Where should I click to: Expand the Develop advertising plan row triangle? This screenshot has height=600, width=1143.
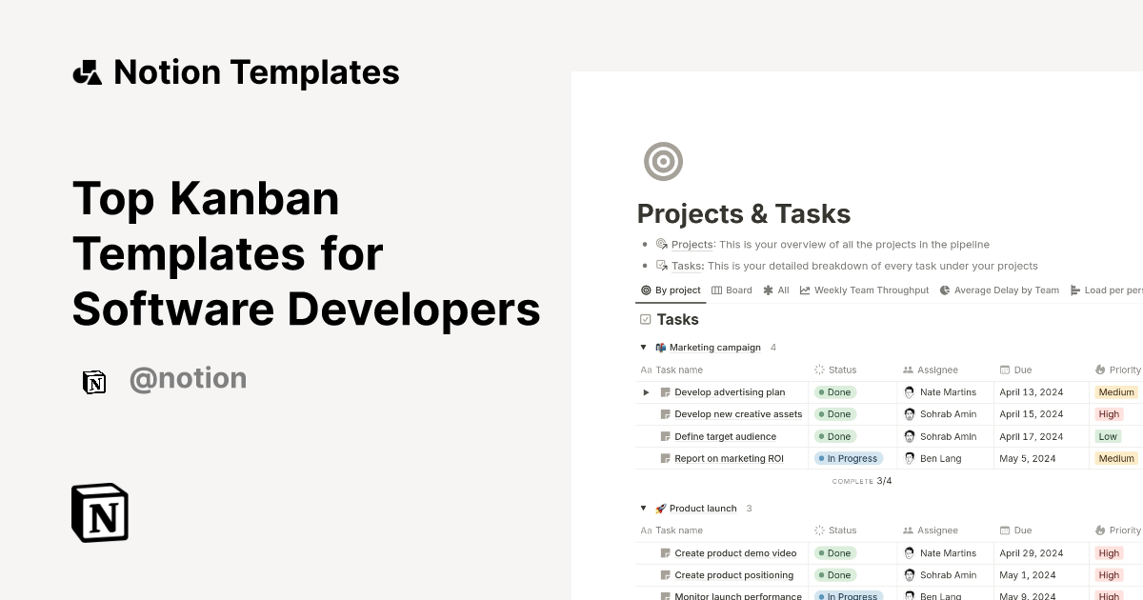pyautogui.click(x=646, y=391)
